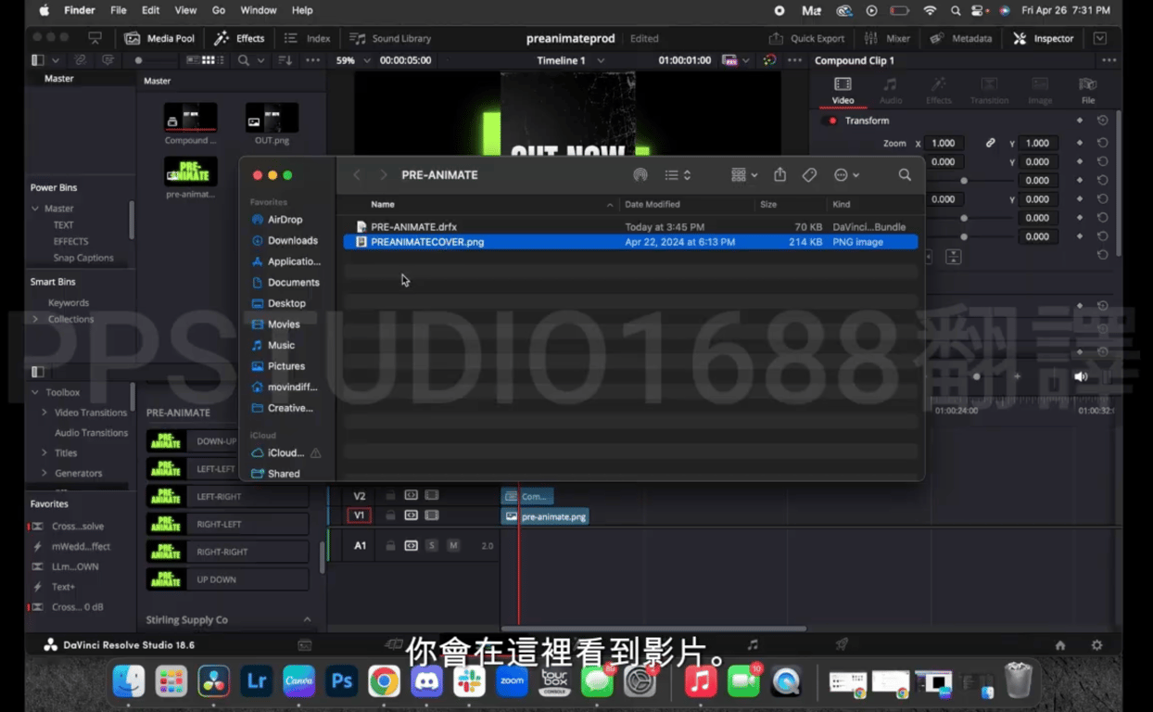Collapse the Toolbox tree
Viewport: 1153px width, 712px height.
click(x=35, y=392)
